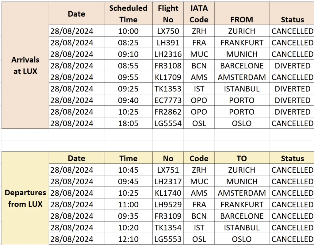Select the LG5554 flight cell
The width and height of the screenshot is (314, 245).
(168, 123)
